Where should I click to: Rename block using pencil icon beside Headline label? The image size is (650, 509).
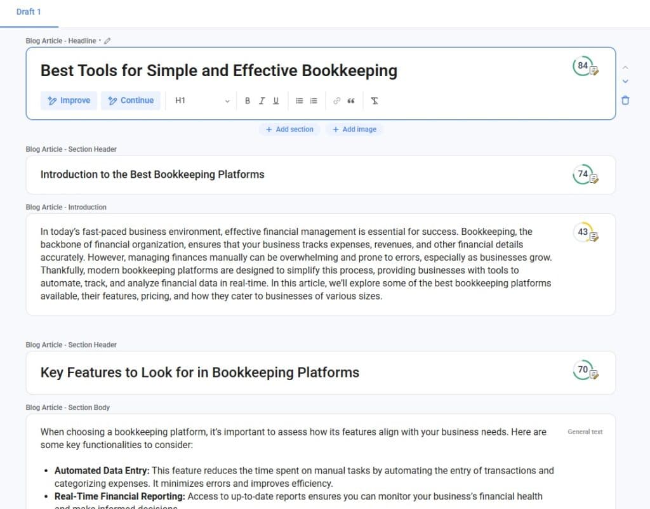107,41
